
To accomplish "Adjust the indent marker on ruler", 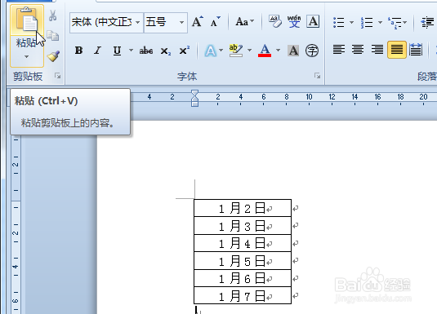I will click(194, 98).
